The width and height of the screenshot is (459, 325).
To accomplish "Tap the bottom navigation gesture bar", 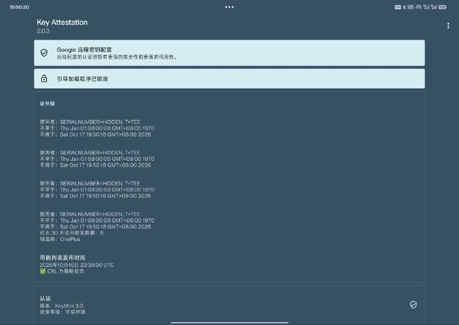I will click(x=229, y=323).
